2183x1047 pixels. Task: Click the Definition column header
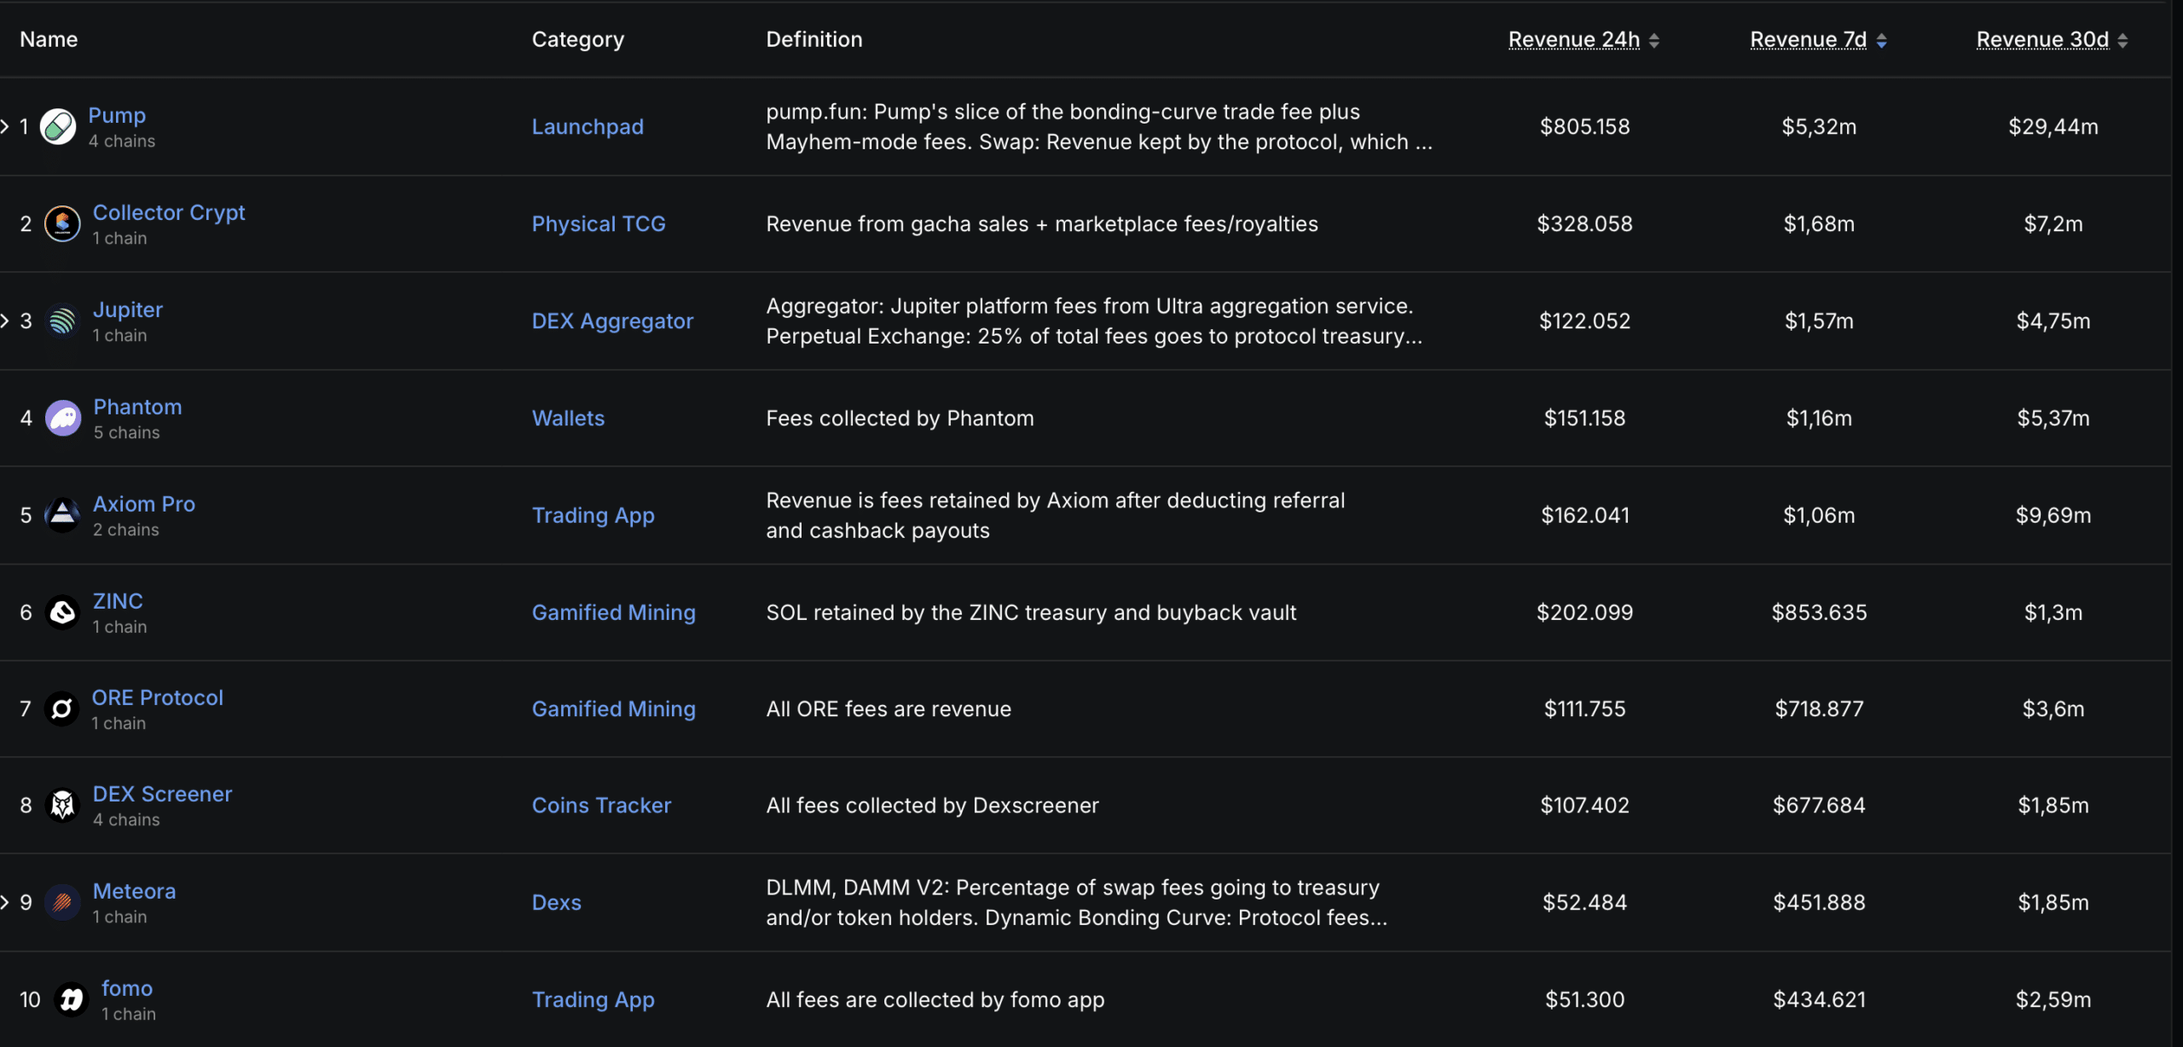[x=814, y=39]
